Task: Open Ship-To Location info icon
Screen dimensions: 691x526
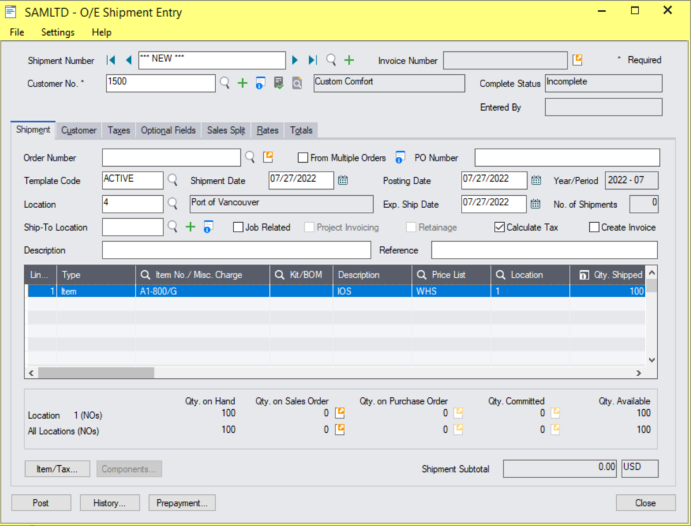Action: point(208,227)
